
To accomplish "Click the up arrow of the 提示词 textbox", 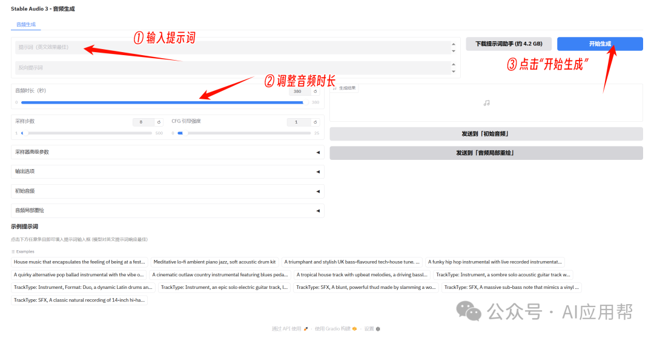I will click(x=454, y=44).
